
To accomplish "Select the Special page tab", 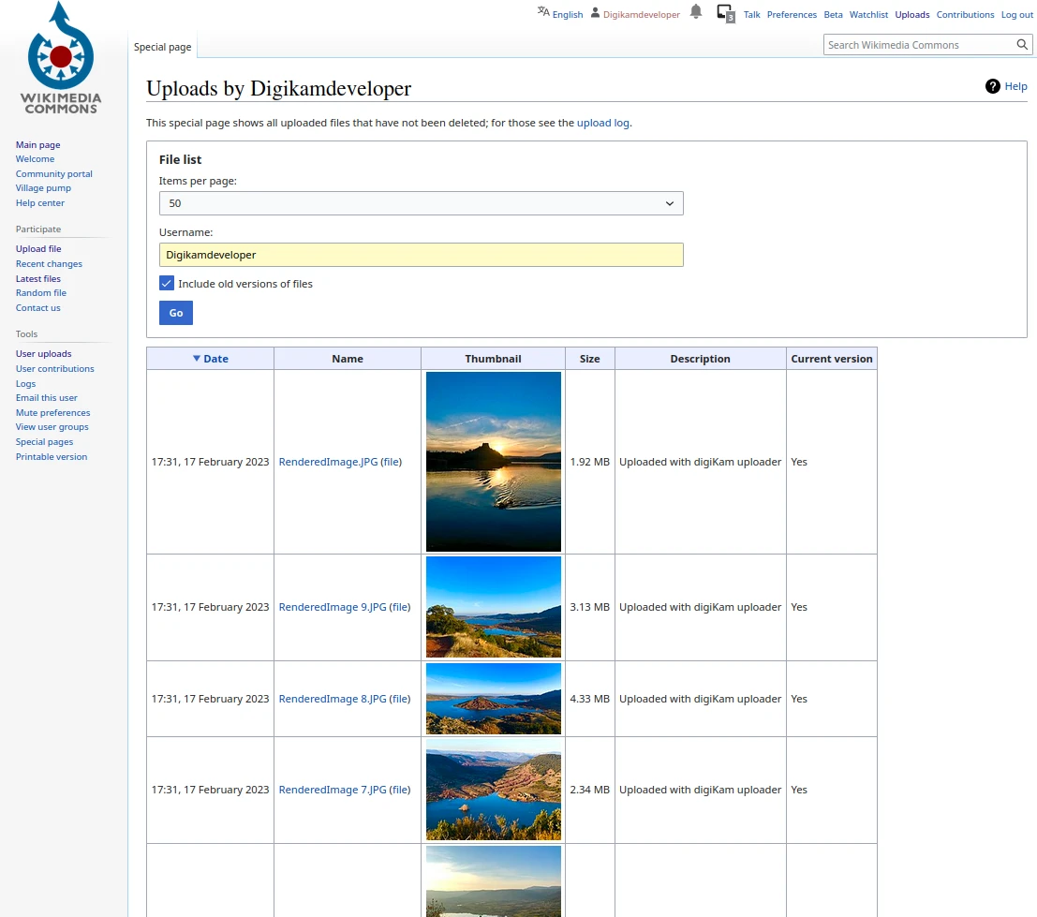I will point(162,47).
